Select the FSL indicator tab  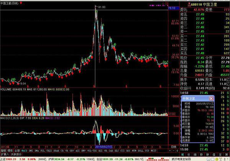coord(43,150)
